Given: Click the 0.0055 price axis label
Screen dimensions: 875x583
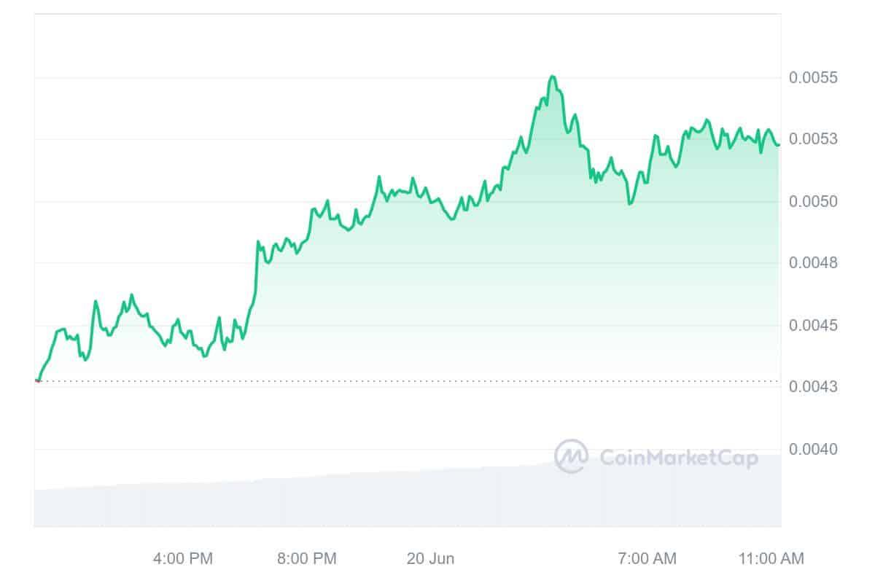Looking at the screenshot, I should [x=813, y=77].
